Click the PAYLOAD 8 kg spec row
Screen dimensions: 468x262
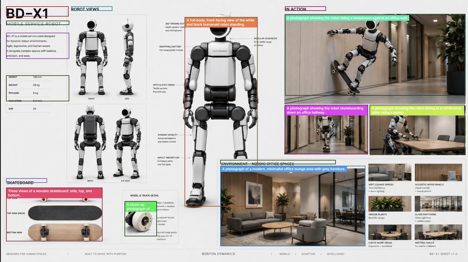click(28, 93)
